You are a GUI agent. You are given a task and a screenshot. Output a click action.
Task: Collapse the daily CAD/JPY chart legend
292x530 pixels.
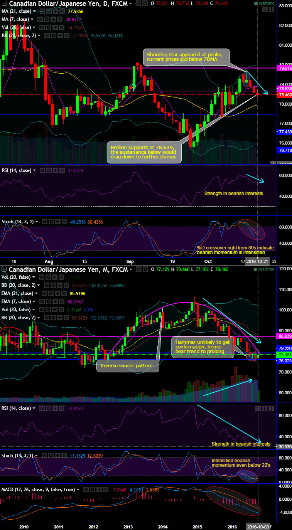(x=4, y=3)
